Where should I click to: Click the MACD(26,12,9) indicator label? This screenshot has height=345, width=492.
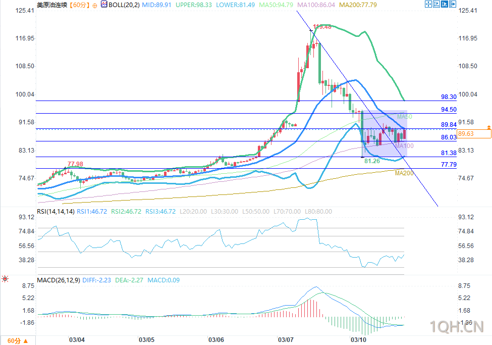click(x=59, y=280)
